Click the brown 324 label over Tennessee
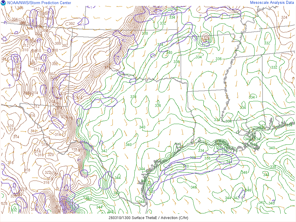This screenshot has height=222, width=296. point(284,17)
